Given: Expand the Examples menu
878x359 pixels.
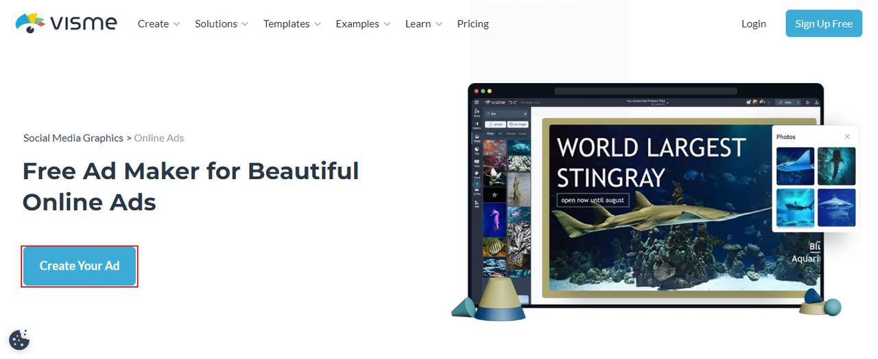Looking at the screenshot, I should (363, 23).
